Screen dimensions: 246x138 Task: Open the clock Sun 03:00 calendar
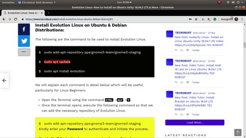point(124,2)
